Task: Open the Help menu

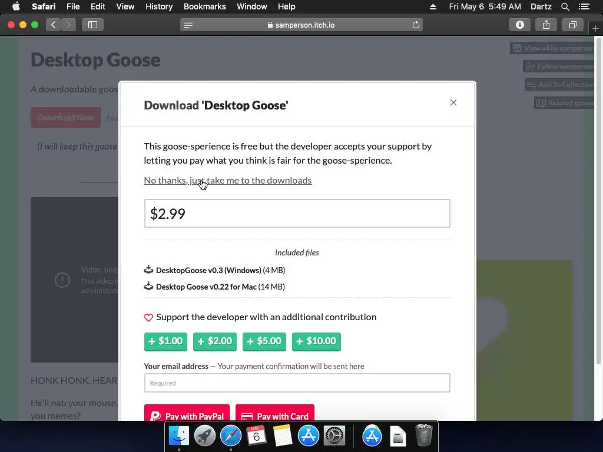Action: point(287,6)
